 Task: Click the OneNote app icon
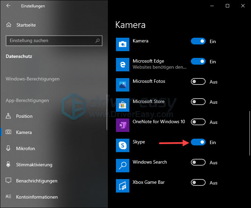[123, 125]
